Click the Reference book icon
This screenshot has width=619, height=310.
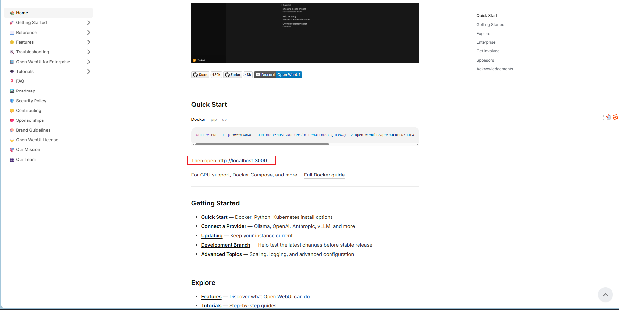pos(12,33)
